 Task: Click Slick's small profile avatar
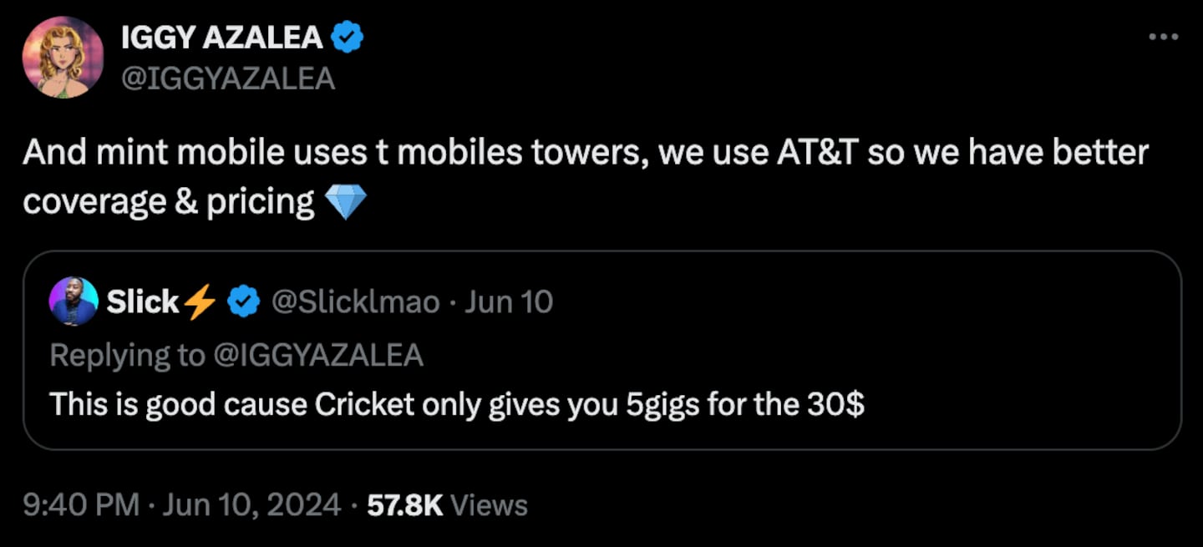tap(74, 301)
